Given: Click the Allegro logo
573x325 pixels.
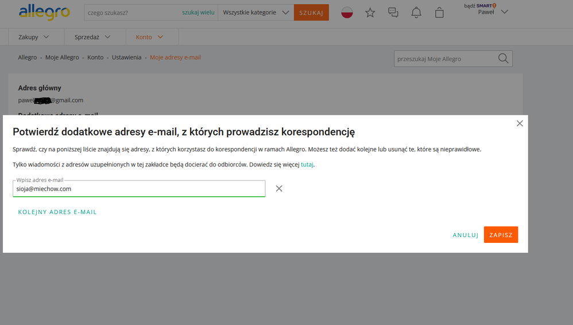Looking at the screenshot, I should [x=44, y=12].
